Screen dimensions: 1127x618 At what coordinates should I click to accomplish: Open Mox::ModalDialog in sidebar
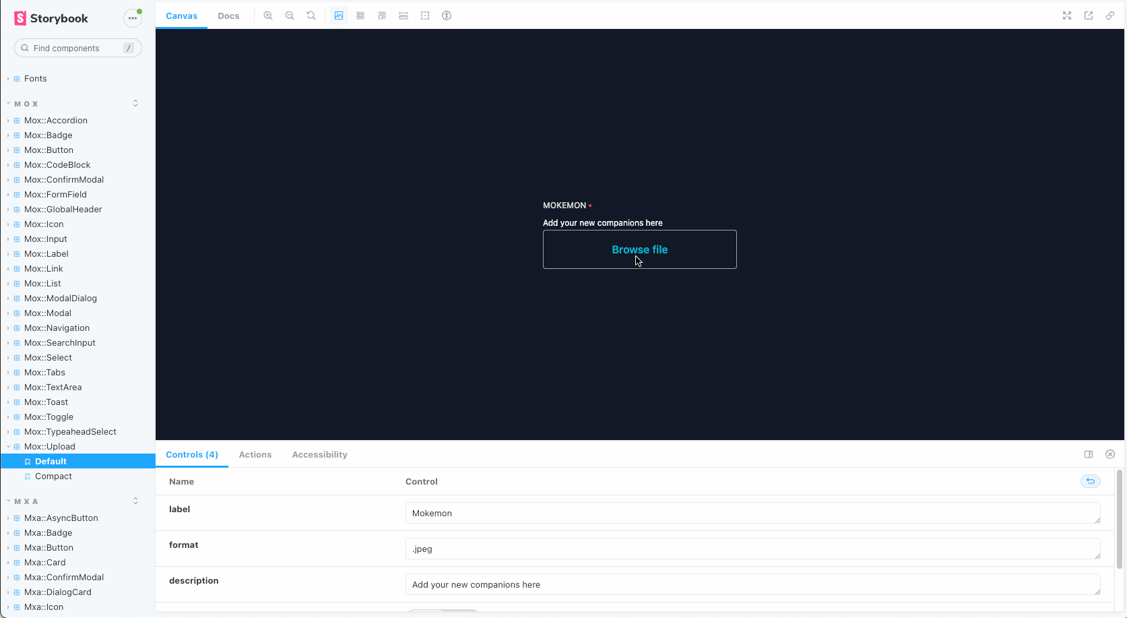point(61,299)
